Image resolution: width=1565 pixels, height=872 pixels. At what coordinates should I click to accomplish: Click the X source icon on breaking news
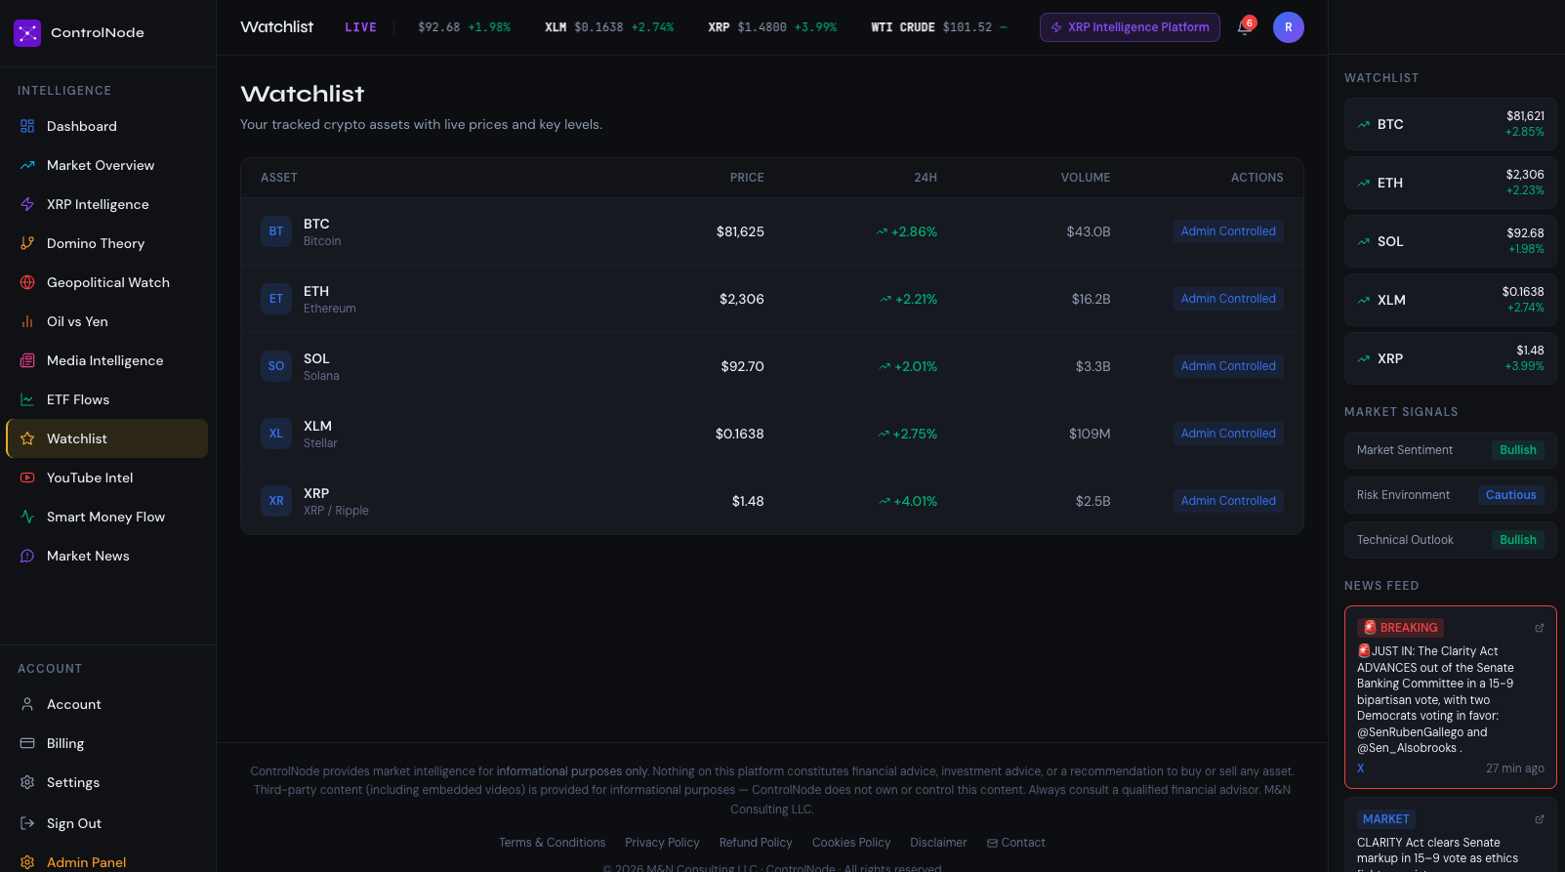tap(1361, 768)
